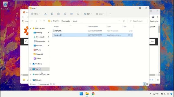Open Chrome three-dot menu

(157, 17)
